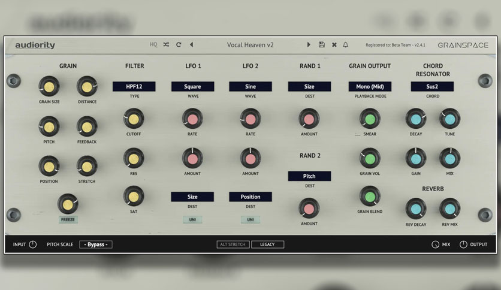Go to the next preset arrow

[309, 45]
